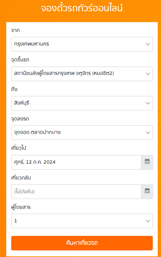Click the chevron arrow in passenger count dropdown

tap(148, 221)
